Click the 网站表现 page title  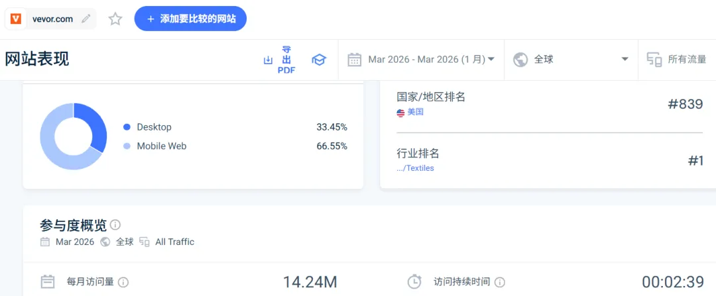click(x=37, y=60)
